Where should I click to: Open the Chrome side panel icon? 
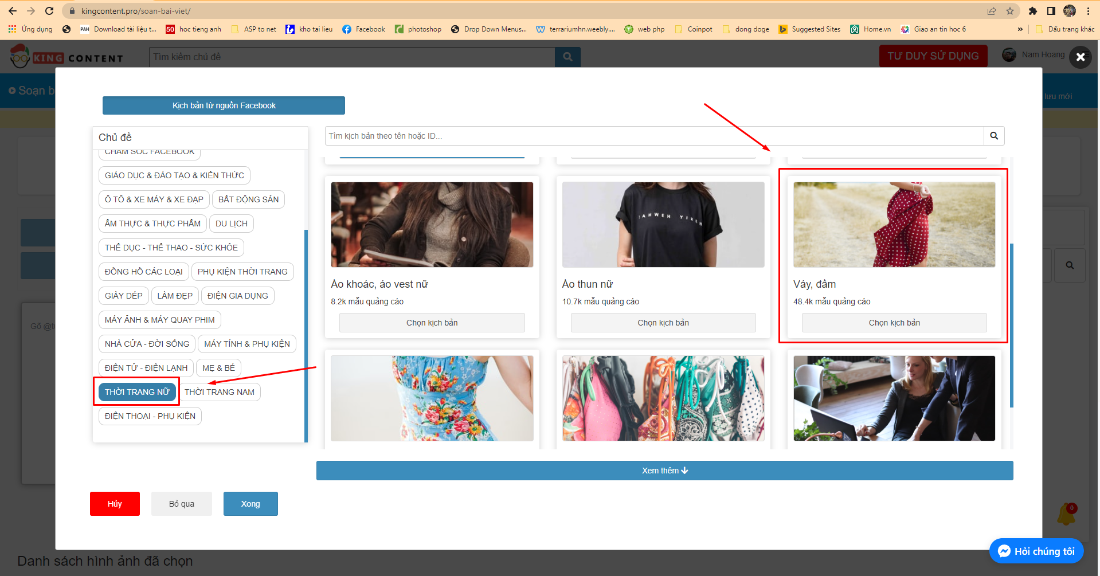click(1051, 11)
